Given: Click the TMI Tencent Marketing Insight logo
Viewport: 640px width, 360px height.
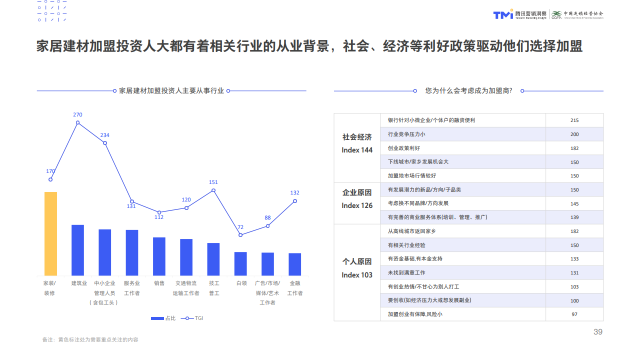Looking at the screenshot, I should (x=519, y=14).
